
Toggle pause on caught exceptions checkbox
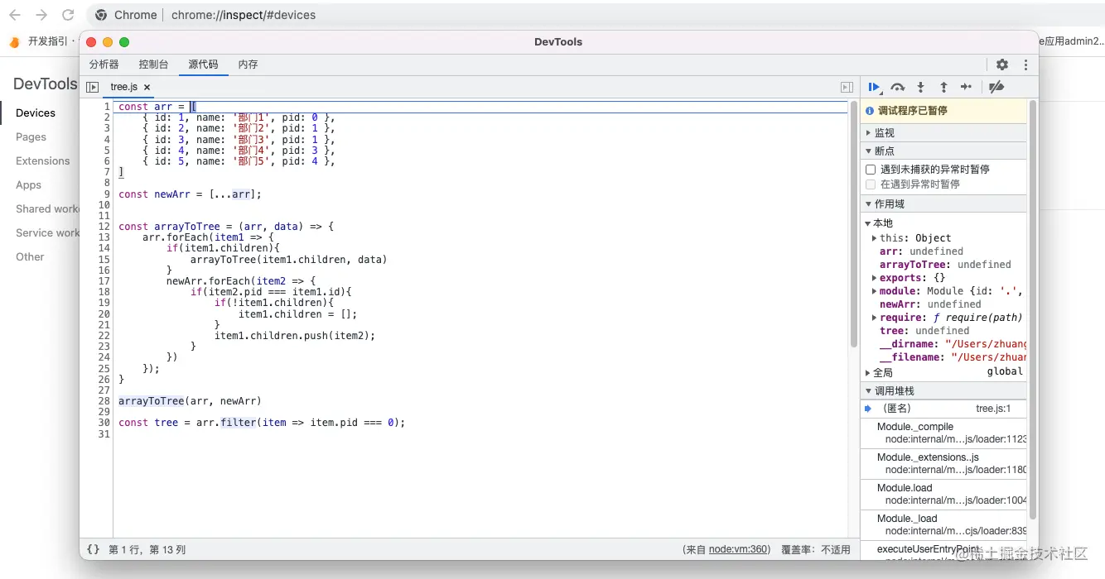(871, 184)
